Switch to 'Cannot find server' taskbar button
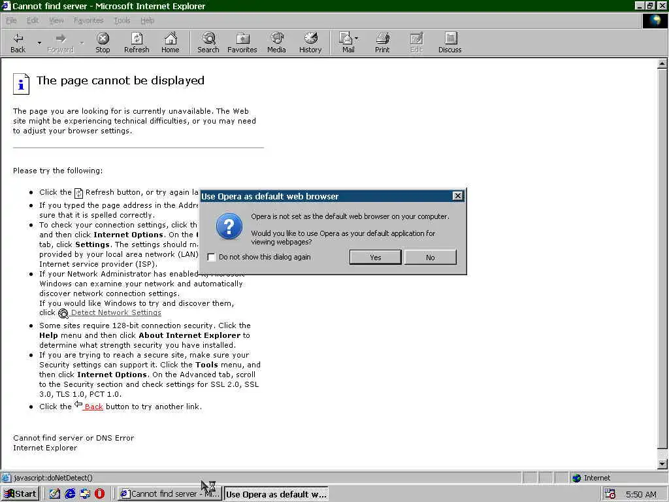The height and width of the screenshot is (502, 669). tap(169, 494)
